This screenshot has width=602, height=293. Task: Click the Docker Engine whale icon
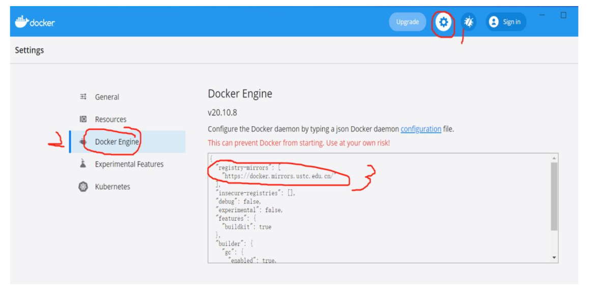tap(83, 142)
